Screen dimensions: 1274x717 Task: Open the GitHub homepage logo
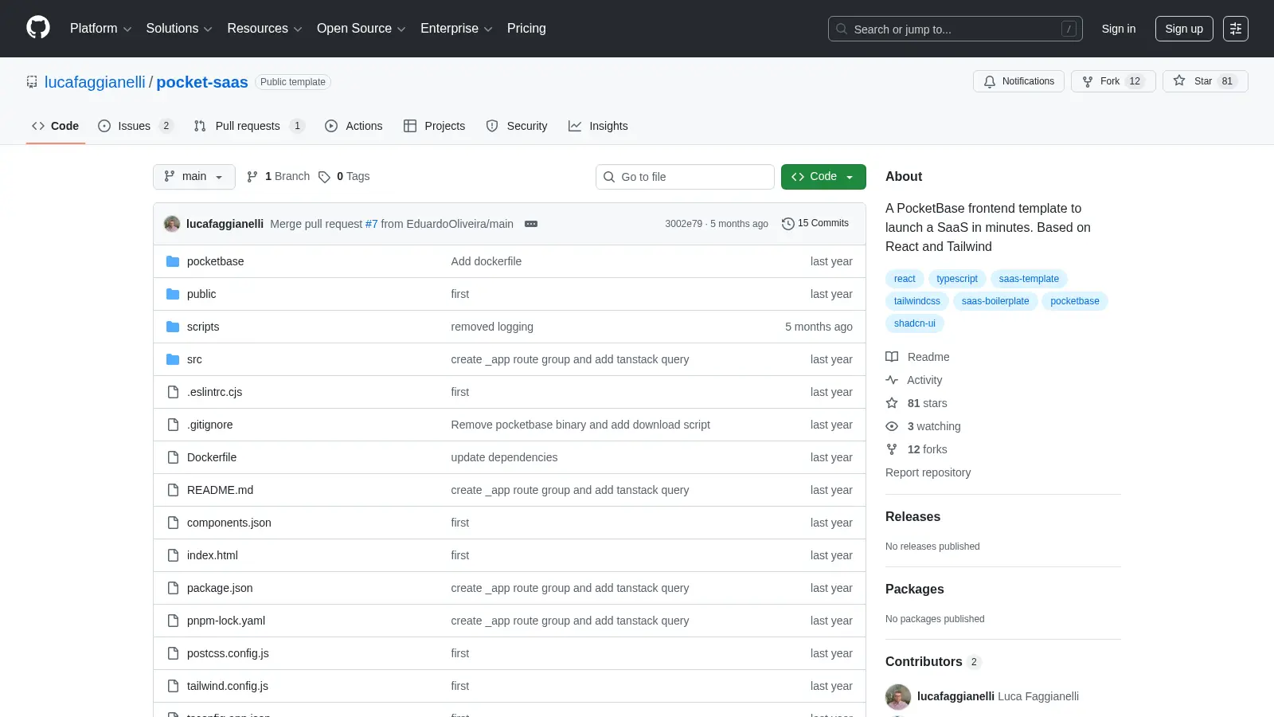[x=38, y=28]
